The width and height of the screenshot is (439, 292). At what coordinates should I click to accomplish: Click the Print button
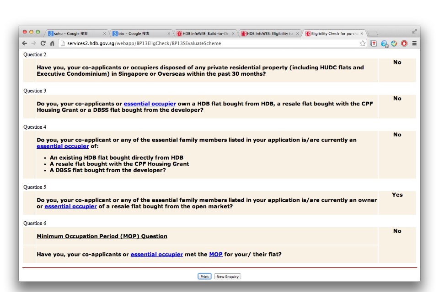tap(204, 276)
